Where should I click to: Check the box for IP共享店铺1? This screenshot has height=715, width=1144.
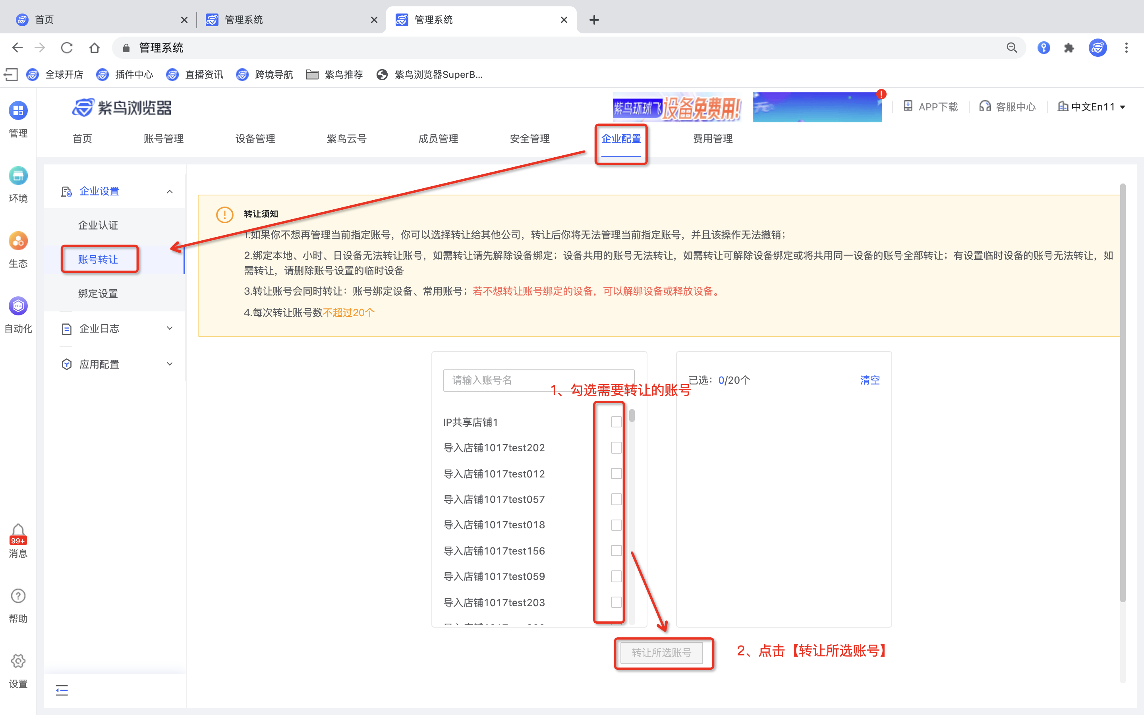615,421
